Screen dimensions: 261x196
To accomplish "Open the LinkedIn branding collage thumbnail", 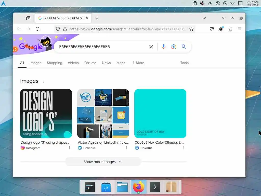I will tap(103, 114).
